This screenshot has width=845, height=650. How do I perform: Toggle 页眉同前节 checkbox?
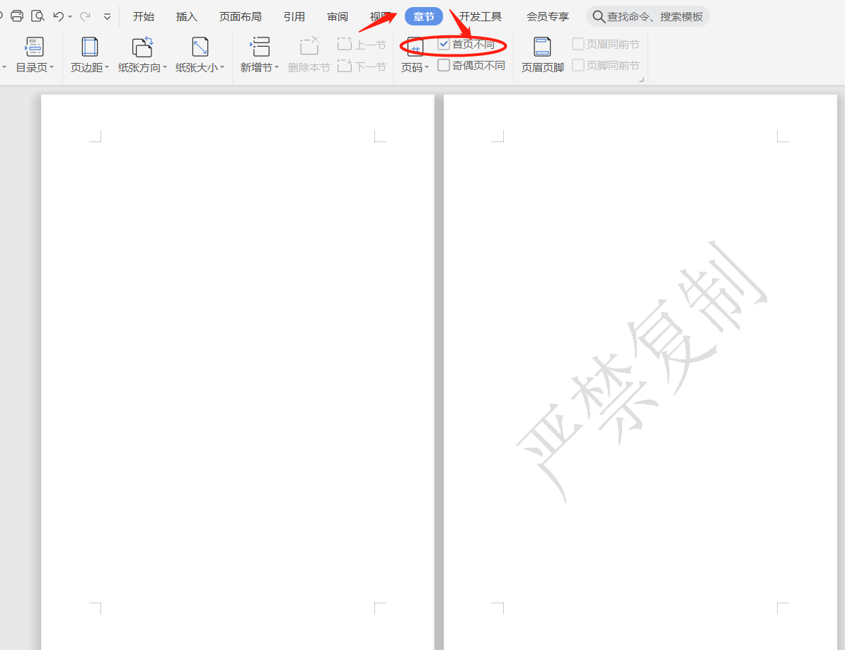coord(577,44)
